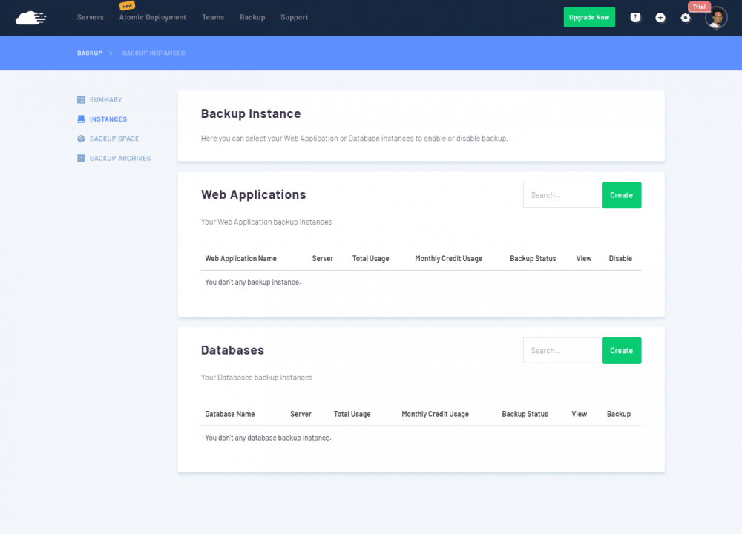Click the Trial badge near the avatar
This screenshot has width=742, height=534.
(x=699, y=6)
